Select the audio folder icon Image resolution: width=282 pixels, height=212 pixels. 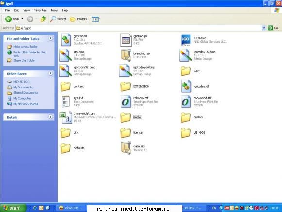(125, 117)
